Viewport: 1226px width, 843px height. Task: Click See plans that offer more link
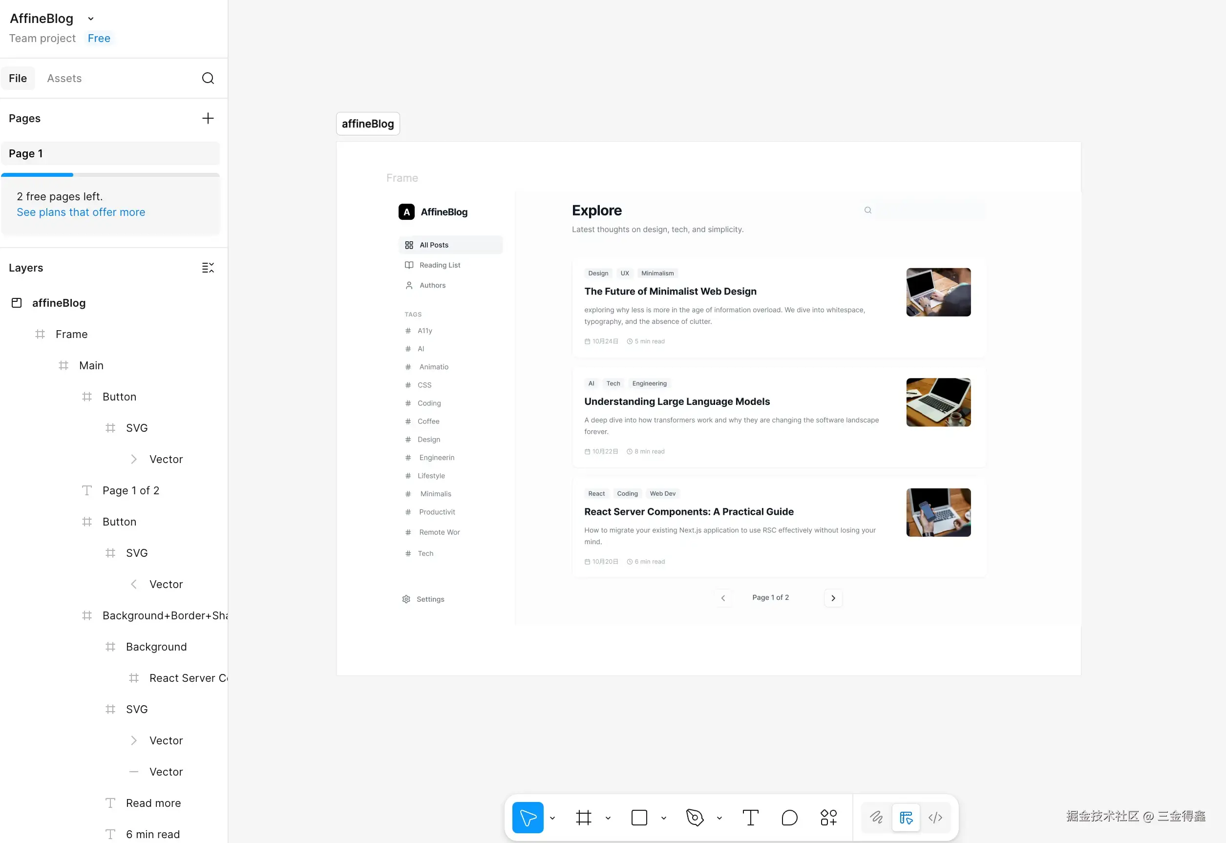[81, 212]
